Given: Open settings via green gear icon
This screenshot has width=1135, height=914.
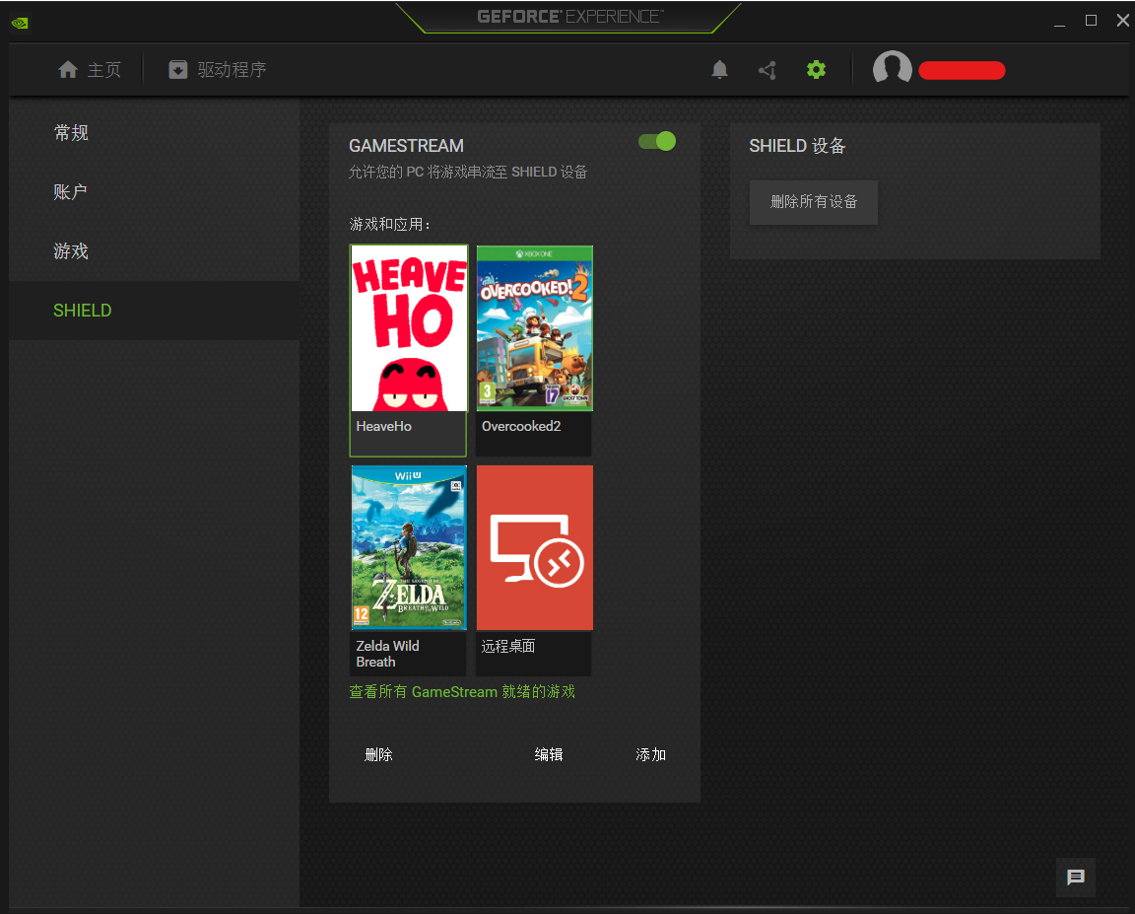Looking at the screenshot, I should pyautogui.click(x=817, y=70).
